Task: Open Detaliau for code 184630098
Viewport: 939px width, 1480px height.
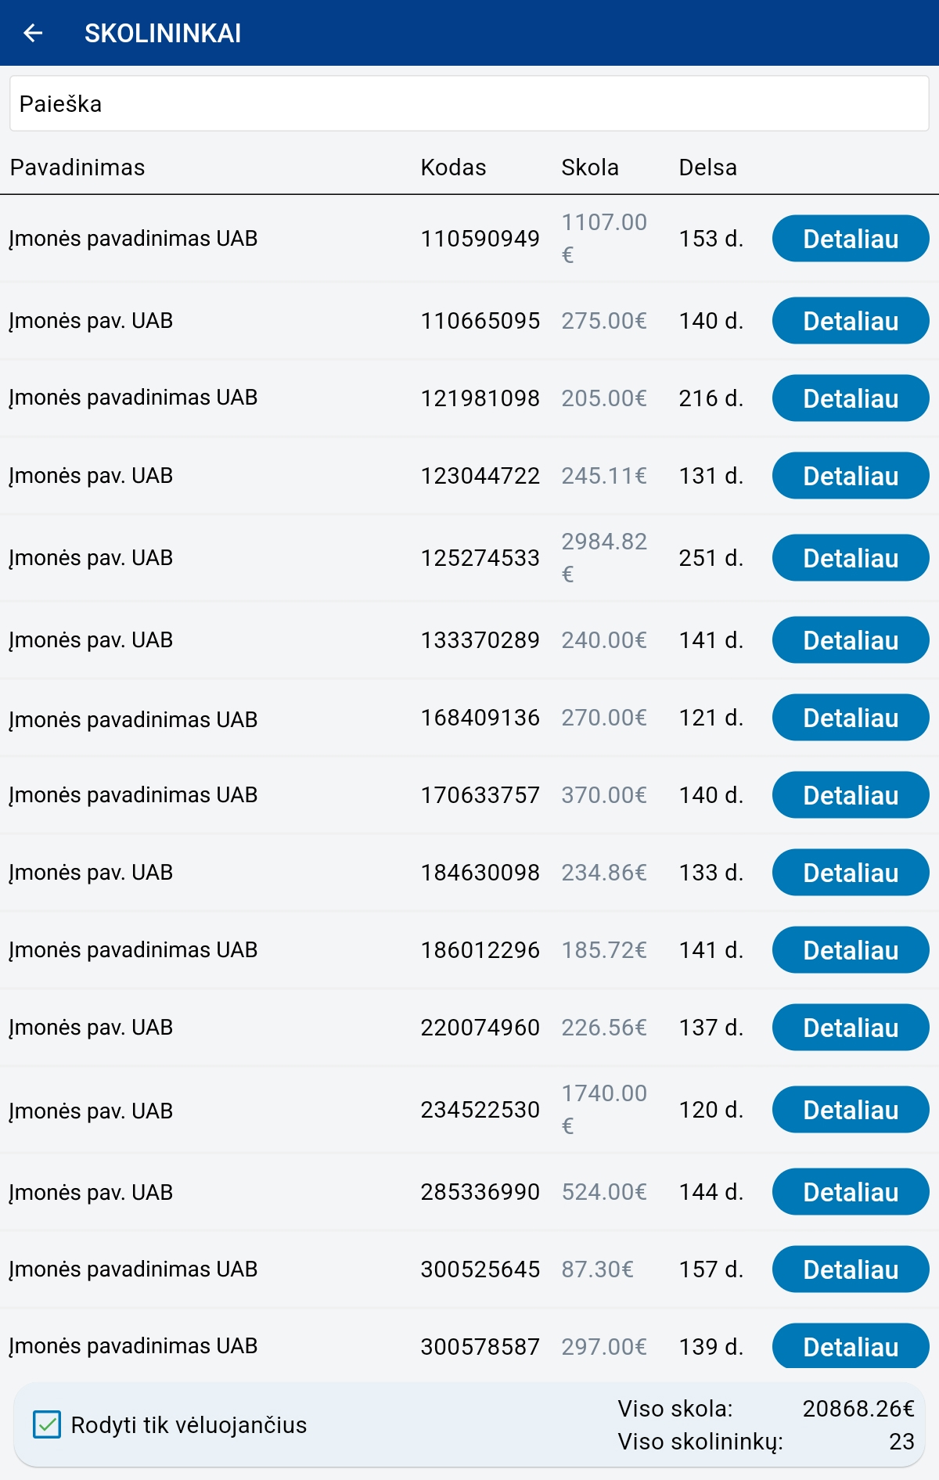Action: [851, 873]
